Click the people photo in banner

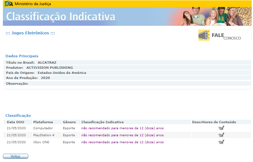(x=215, y=16)
